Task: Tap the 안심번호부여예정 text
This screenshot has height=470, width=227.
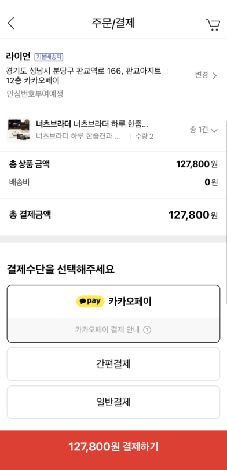Action: coord(35,94)
